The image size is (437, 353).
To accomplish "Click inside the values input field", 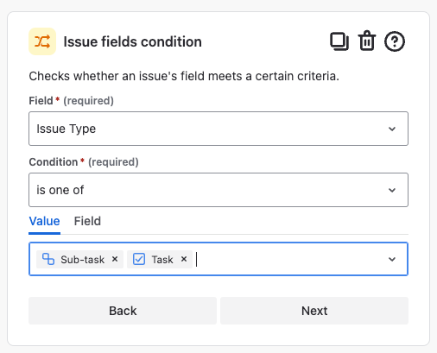I will pos(288,259).
